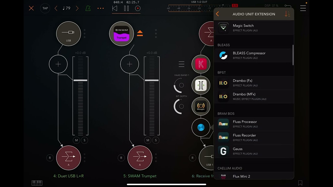Open dots menu beside USB input node

coord(85,34)
